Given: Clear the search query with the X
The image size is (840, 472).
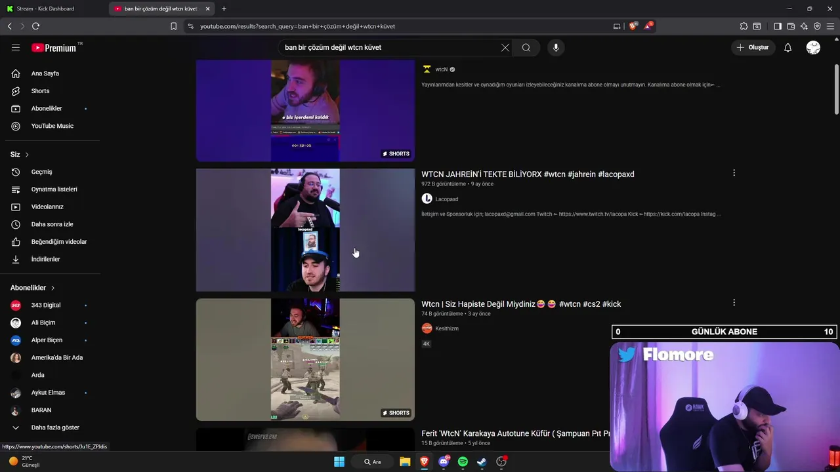Looking at the screenshot, I should pos(505,47).
